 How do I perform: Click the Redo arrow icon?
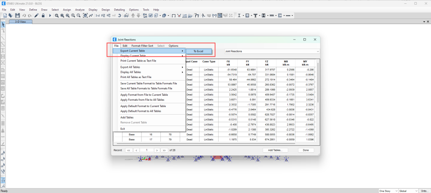pos(29,16)
